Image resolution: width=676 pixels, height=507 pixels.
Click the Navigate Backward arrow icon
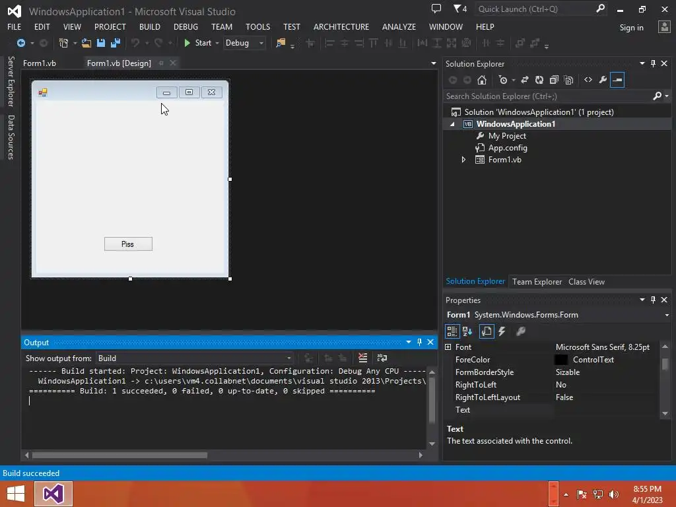tap(20, 43)
